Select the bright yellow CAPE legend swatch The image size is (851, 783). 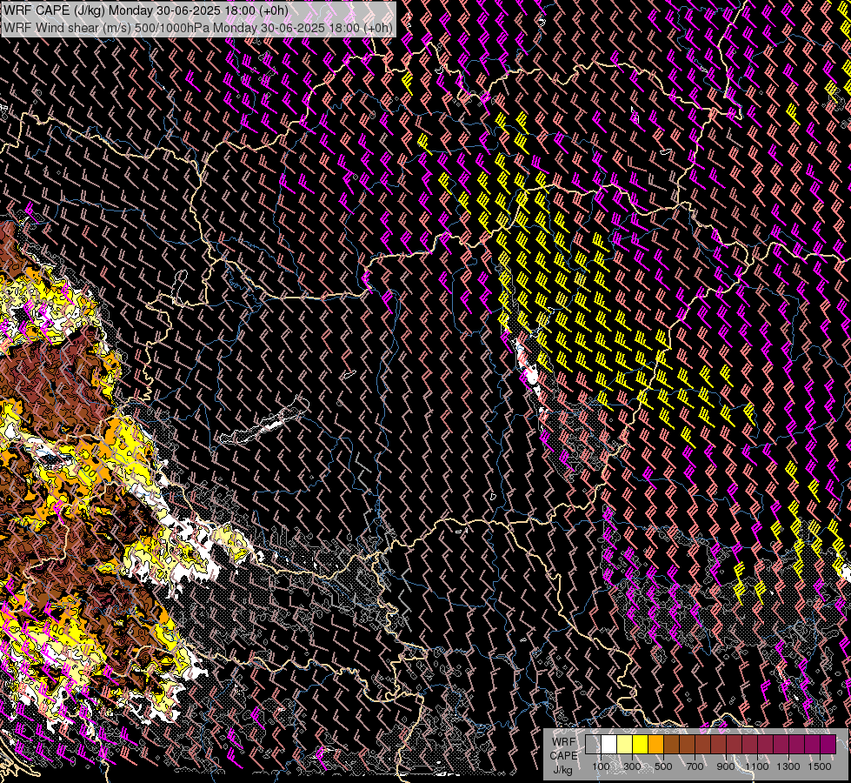pyautogui.click(x=641, y=744)
